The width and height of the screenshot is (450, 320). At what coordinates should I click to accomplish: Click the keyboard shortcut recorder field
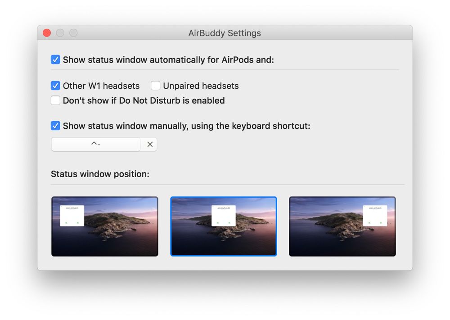96,144
